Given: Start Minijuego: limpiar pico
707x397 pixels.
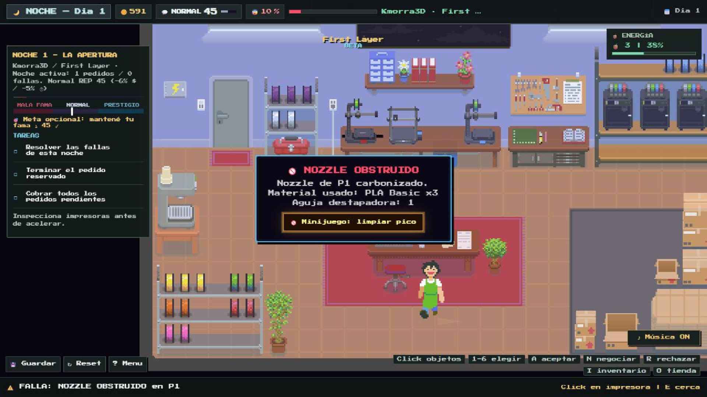Looking at the screenshot, I should point(353,222).
